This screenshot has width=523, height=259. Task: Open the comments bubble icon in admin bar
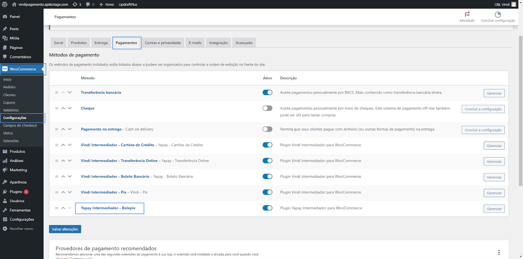tap(88, 4)
